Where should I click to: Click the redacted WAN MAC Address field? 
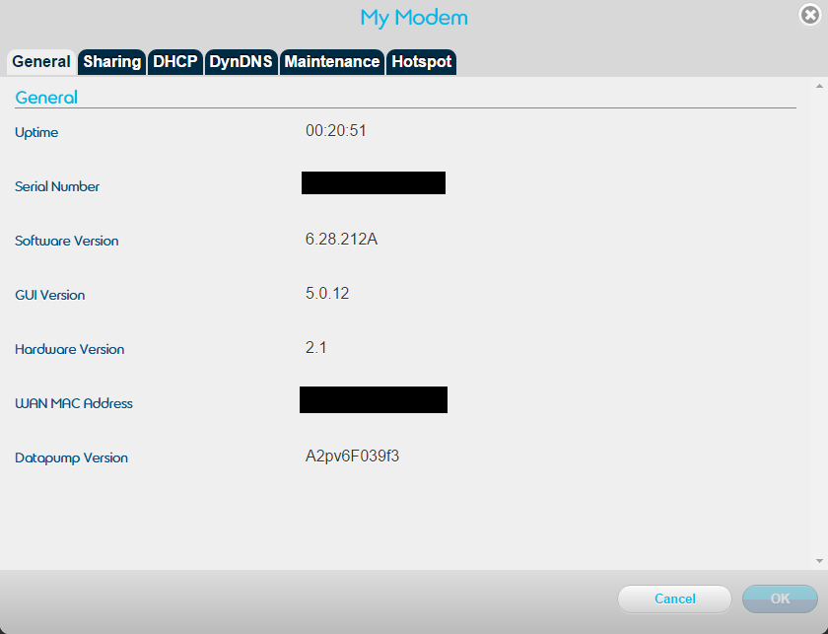[374, 399]
